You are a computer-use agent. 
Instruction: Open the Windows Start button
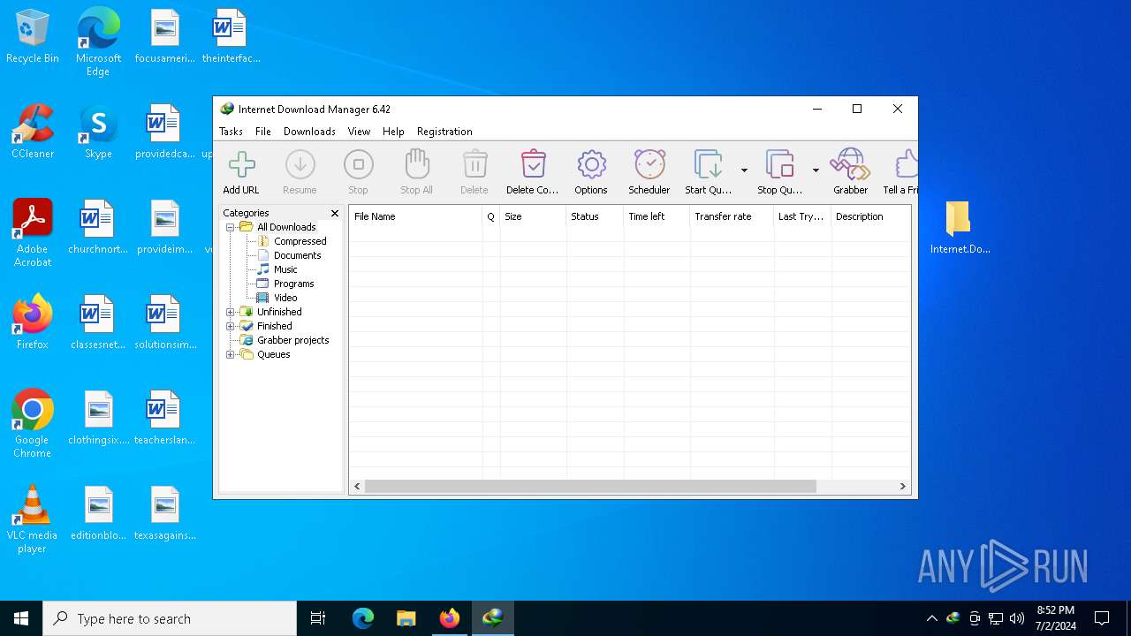(21, 618)
